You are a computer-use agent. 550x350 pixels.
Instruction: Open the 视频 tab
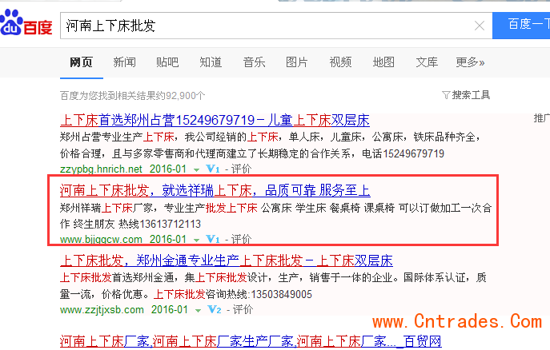(x=340, y=62)
